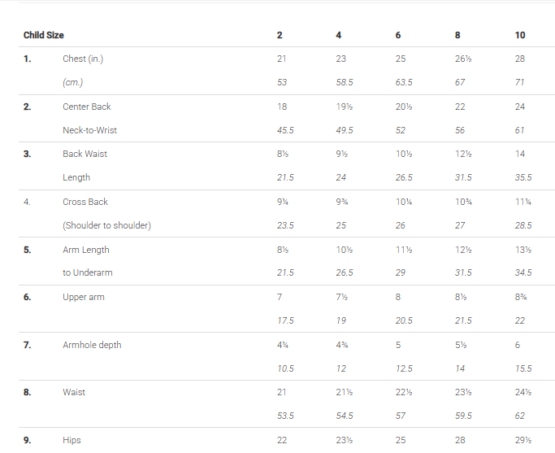Click the size 10 column header
Screen dimensions: 555x453
(520, 35)
